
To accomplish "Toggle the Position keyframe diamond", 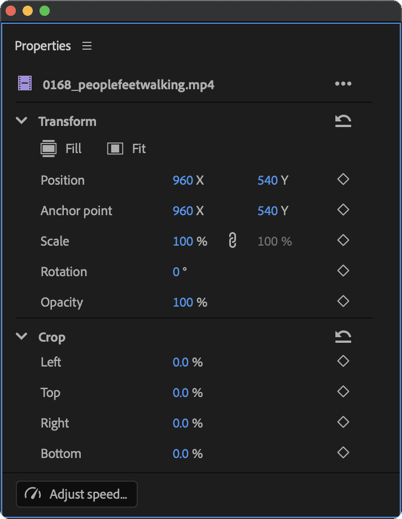I will pos(343,180).
